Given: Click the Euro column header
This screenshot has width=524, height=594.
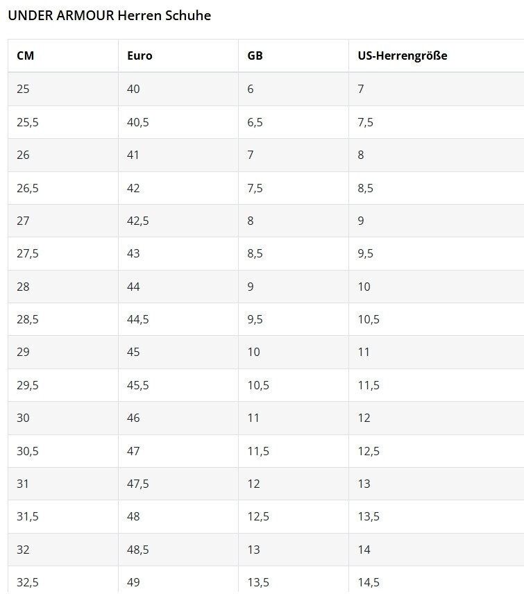Looking at the screenshot, I should coord(140,56).
